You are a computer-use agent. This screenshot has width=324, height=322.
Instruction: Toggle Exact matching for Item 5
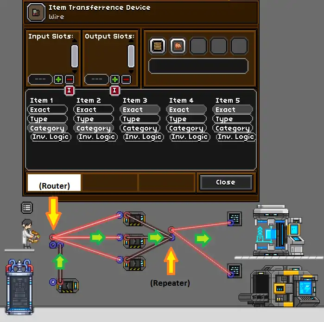pyautogui.click(x=233, y=110)
